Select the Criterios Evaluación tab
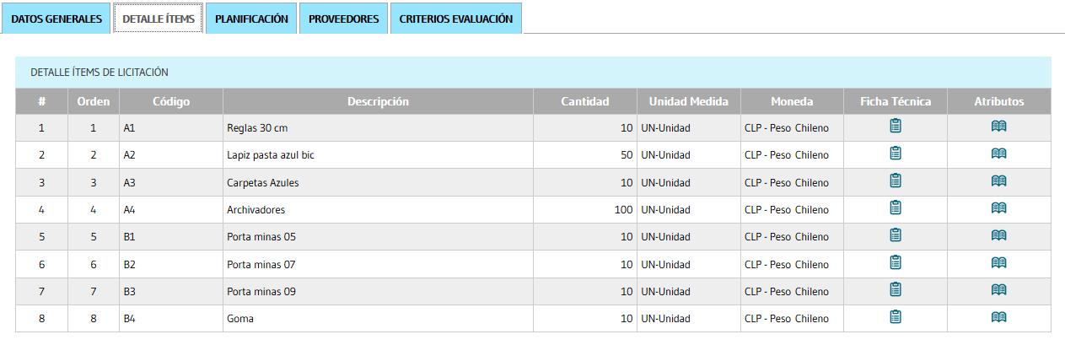The width and height of the screenshot is (1065, 345). click(x=455, y=19)
